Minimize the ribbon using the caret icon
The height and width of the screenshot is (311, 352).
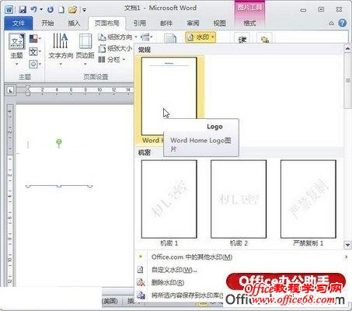point(331,23)
